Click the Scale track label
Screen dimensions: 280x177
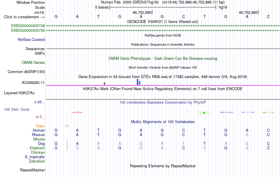tap(40, 7)
